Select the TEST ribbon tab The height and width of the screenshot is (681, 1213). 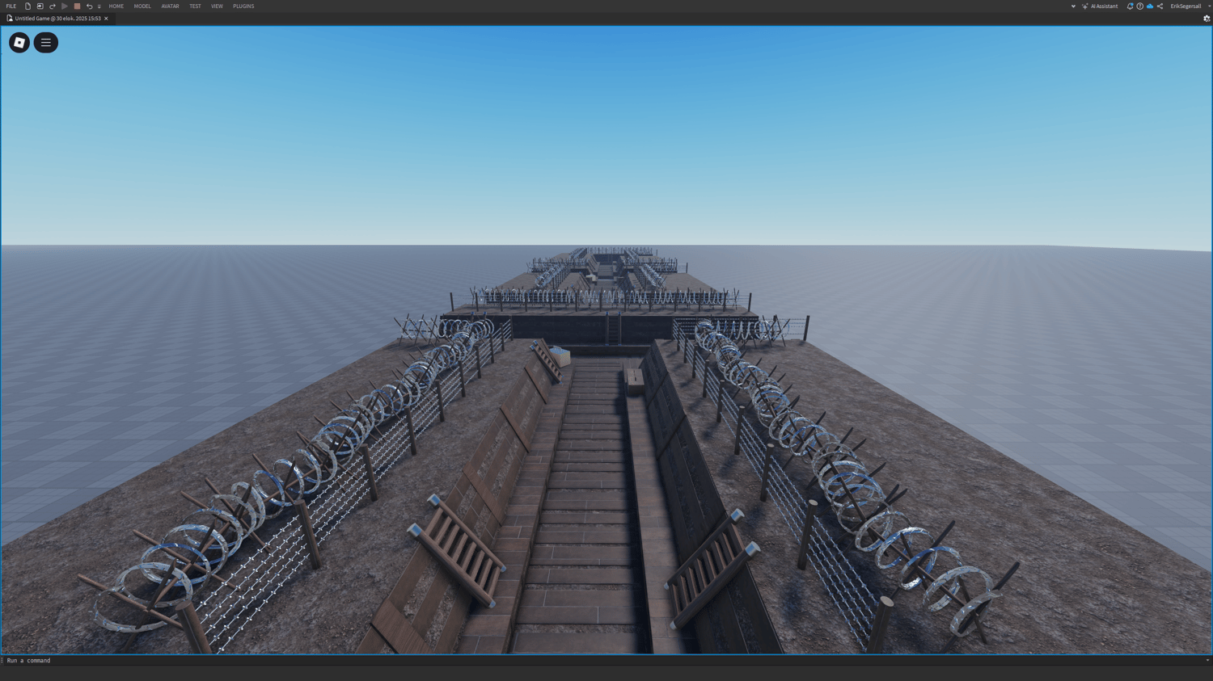pyautogui.click(x=195, y=6)
